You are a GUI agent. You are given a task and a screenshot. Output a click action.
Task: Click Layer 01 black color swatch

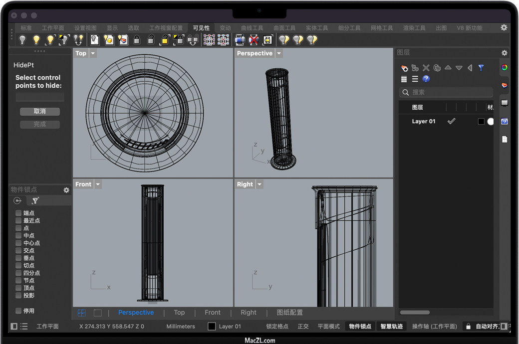pos(481,122)
